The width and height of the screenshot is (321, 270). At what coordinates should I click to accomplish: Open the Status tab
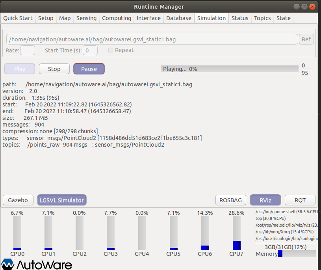240,18
